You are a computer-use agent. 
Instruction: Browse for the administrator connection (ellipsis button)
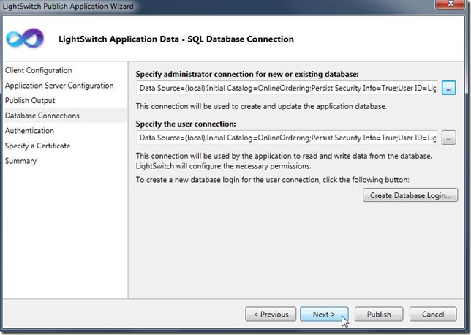click(449, 88)
